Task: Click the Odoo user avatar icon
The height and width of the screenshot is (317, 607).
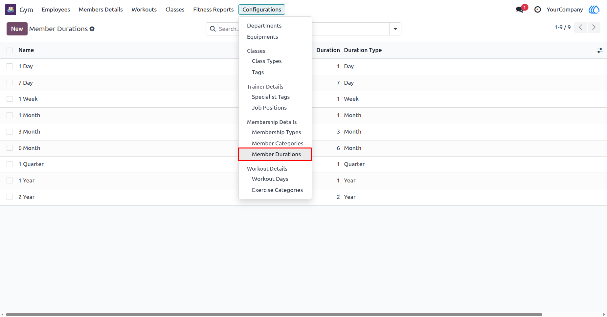Action: pos(594,10)
